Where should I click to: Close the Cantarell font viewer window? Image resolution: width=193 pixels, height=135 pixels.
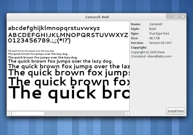click(183, 17)
